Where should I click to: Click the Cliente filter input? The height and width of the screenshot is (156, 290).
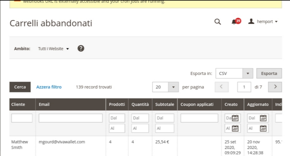tap(22, 118)
